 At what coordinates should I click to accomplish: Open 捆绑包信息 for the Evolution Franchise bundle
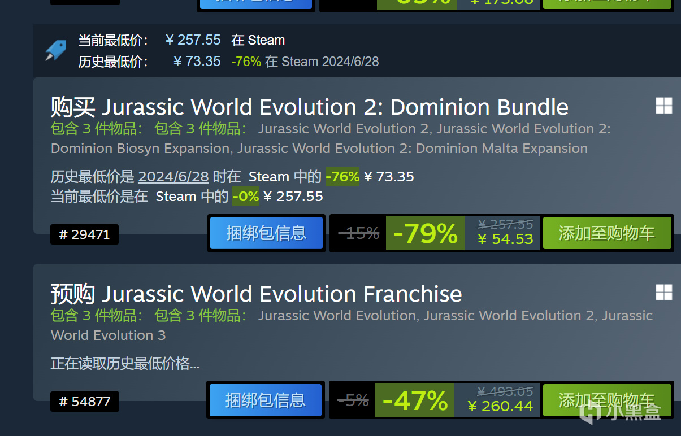[265, 400]
